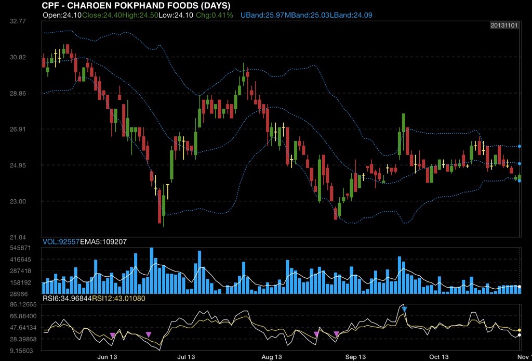Click the Nov date axis label
532x361 pixels.
click(526, 357)
